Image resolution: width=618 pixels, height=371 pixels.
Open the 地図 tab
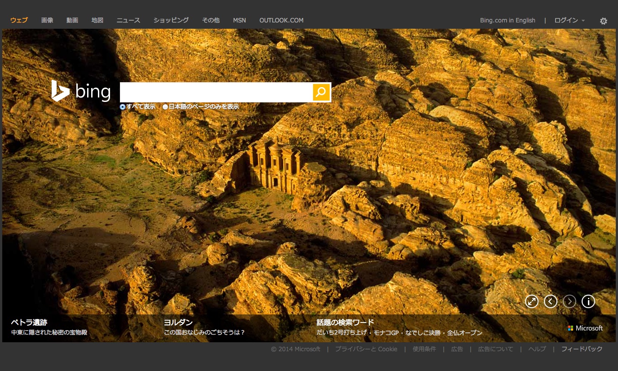(97, 20)
